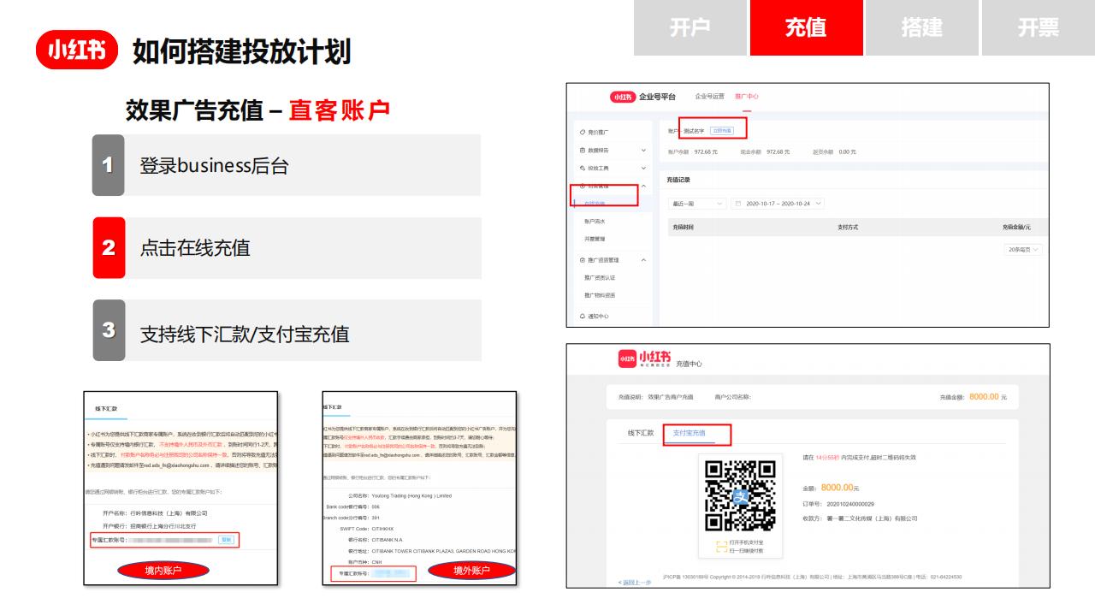
Task: Click the 充值记录 section heading
Action: (678, 180)
